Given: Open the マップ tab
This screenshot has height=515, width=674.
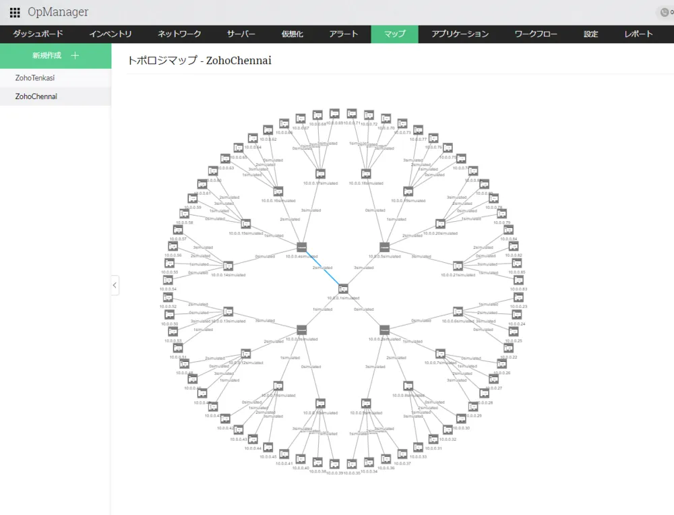Looking at the screenshot, I should pos(394,34).
